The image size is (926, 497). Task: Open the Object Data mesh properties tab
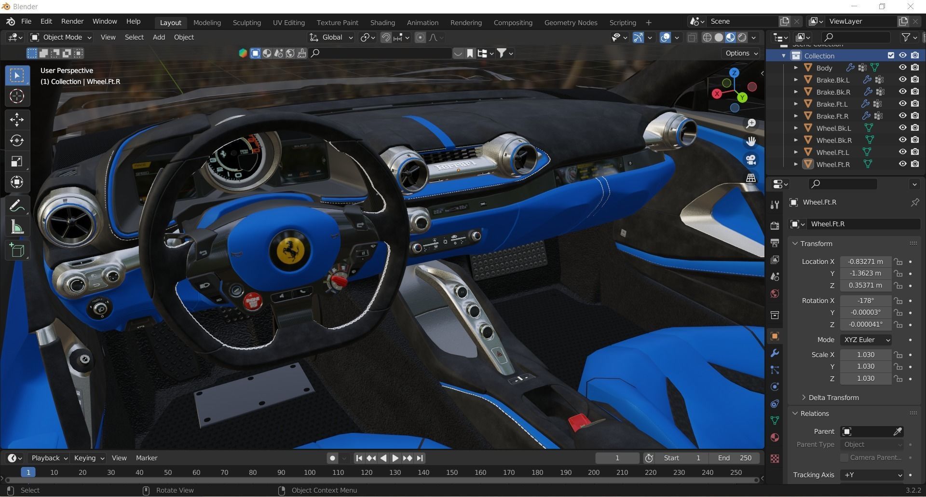[775, 421]
